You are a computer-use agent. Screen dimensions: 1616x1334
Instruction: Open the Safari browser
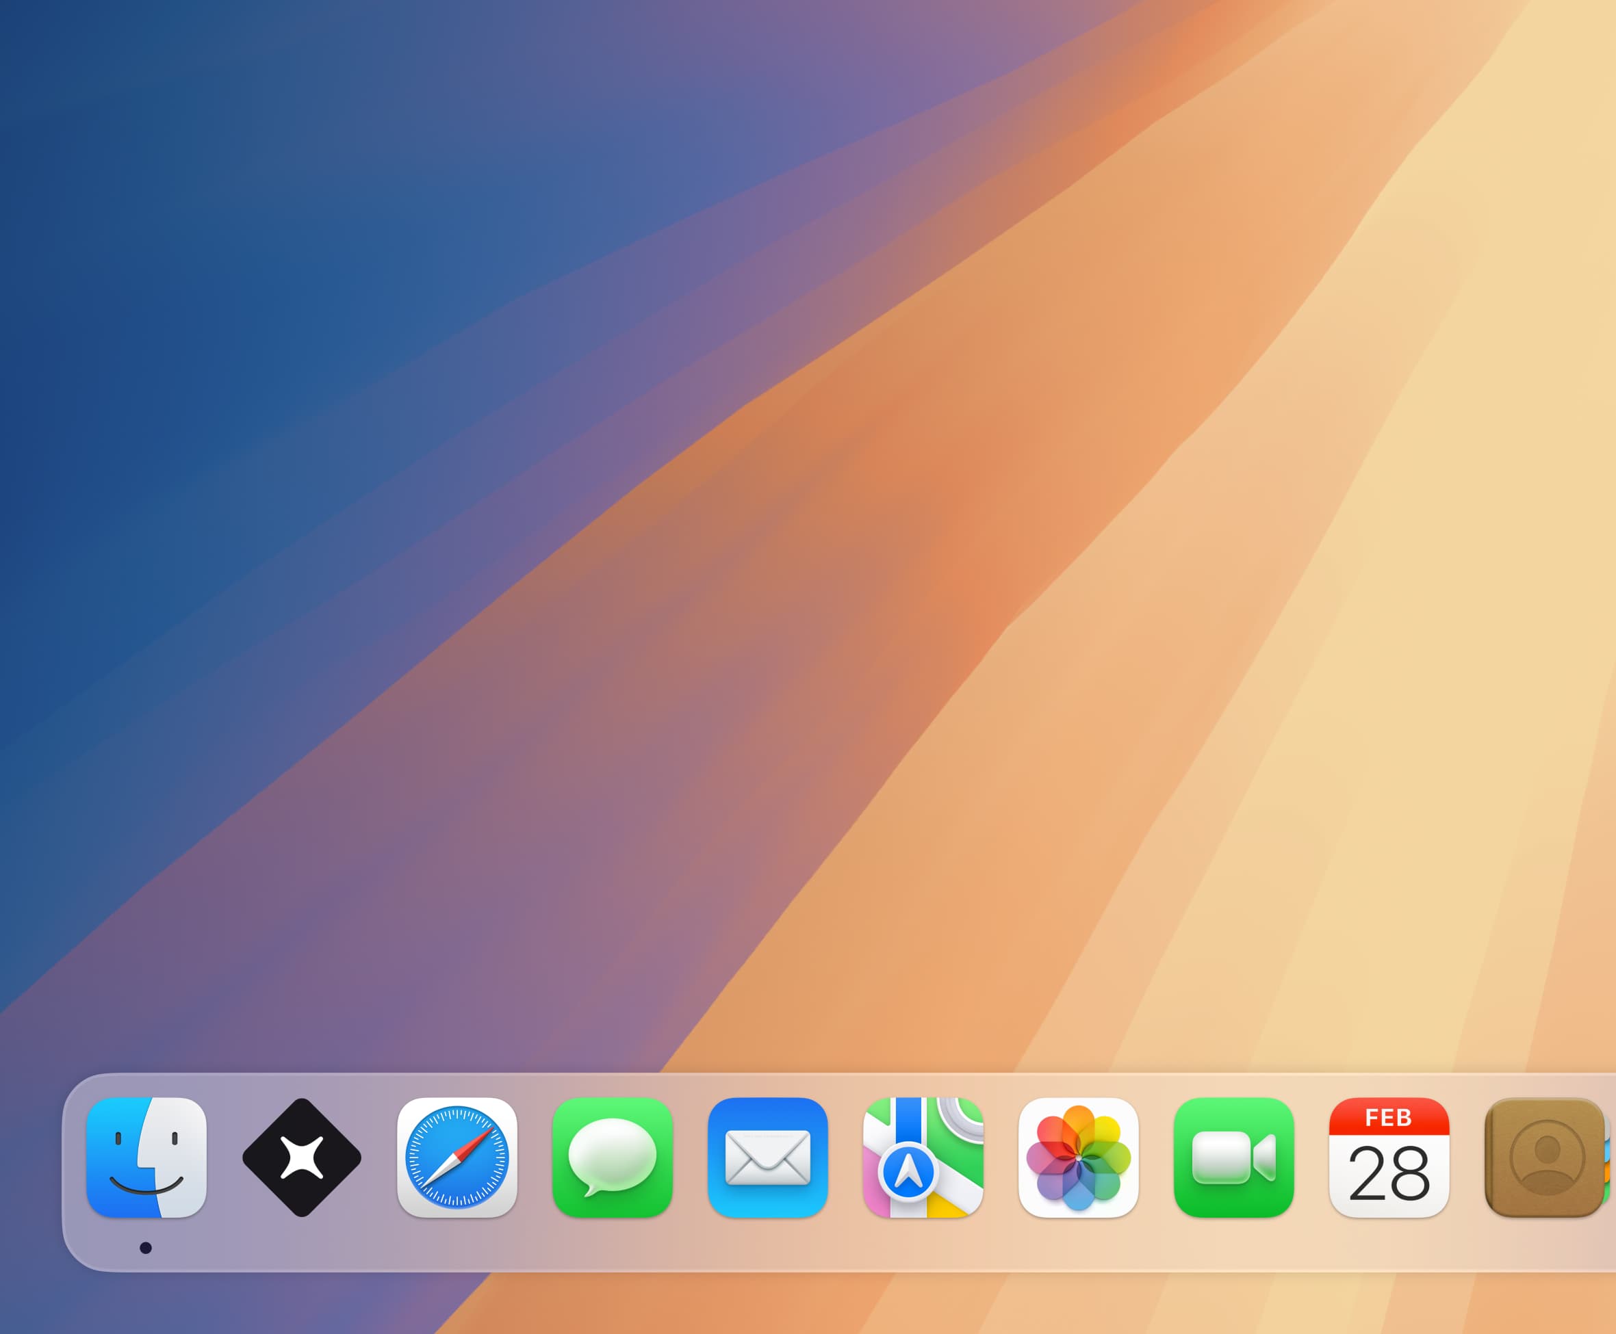pyautogui.click(x=457, y=1158)
